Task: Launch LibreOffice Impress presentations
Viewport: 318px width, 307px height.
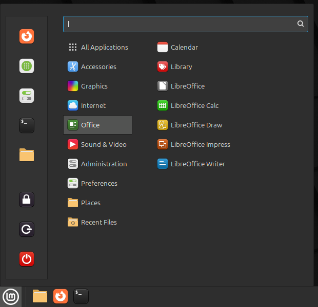Action: point(194,144)
